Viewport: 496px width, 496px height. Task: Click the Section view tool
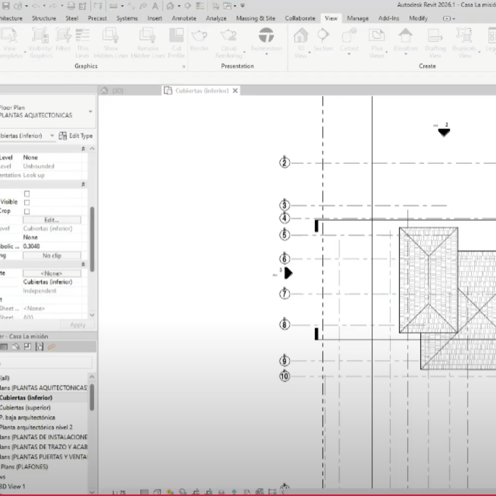coord(323,36)
